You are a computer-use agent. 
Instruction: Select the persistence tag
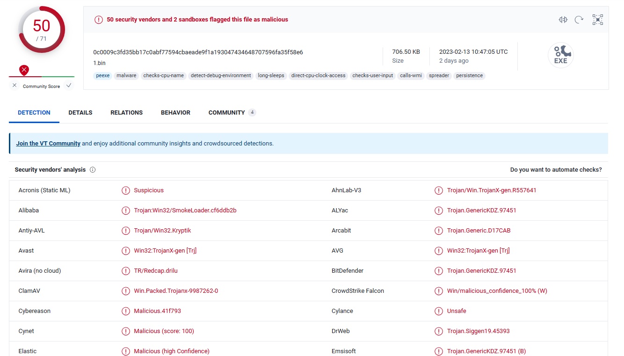pos(469,75)
